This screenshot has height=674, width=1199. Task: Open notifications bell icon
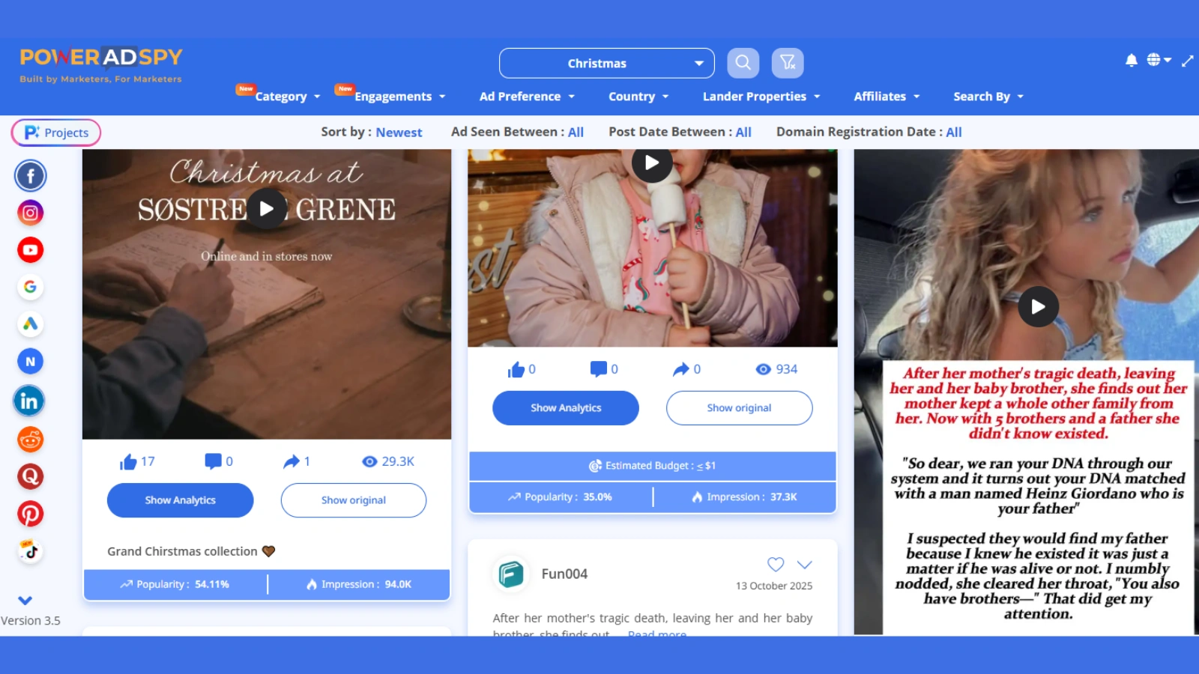pyautogui.click(x=1131, y=61)
